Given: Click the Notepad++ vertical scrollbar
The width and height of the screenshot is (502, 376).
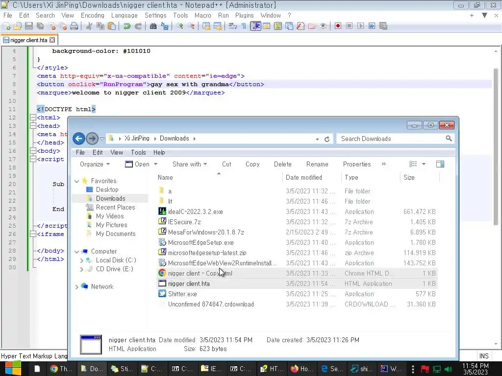Looking at the screenshot, I should 496,147.
